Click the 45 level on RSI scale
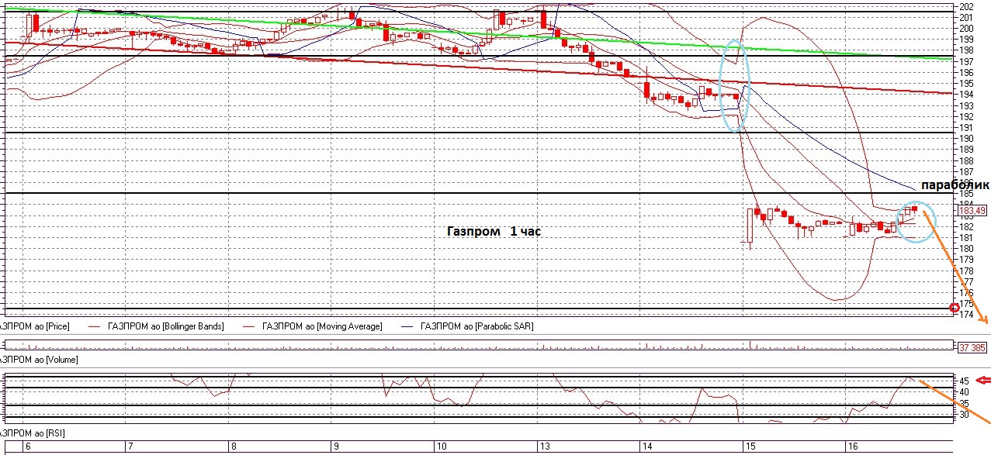The image size is (991, 455). [963, 381]
